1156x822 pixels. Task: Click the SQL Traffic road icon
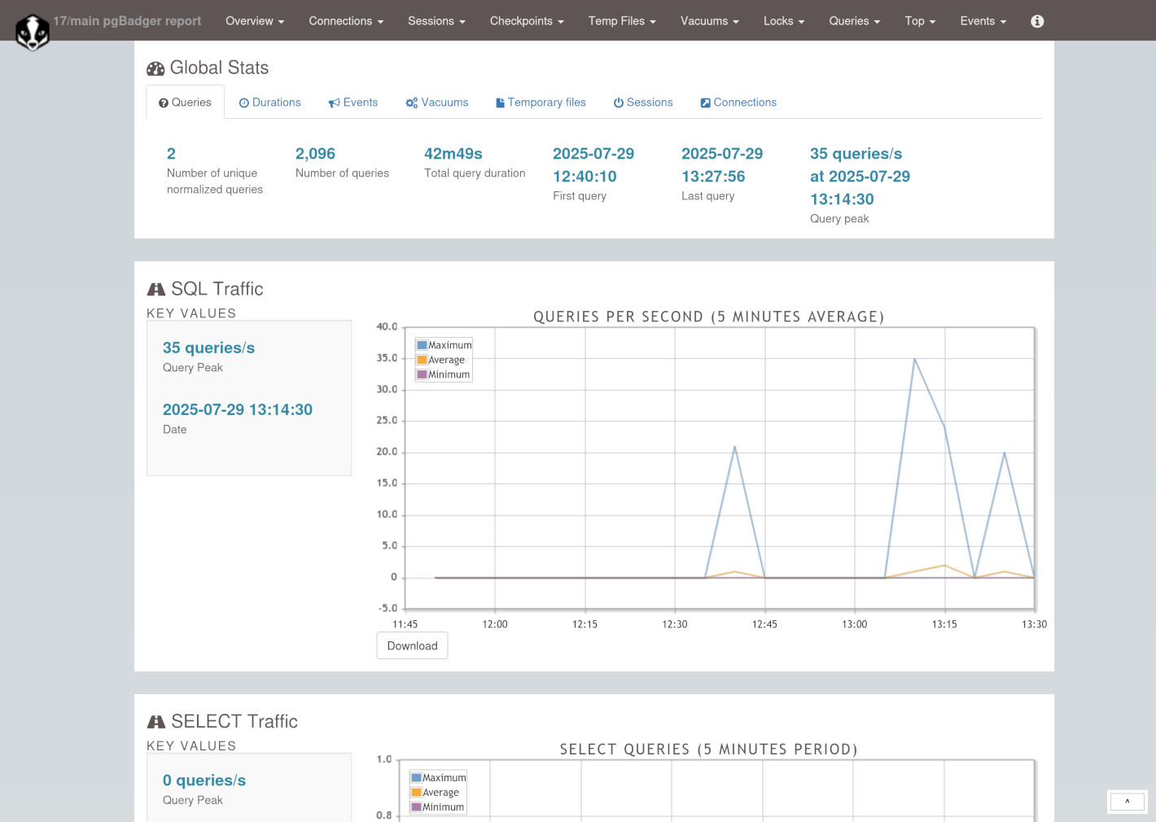[x=155, y=290]
